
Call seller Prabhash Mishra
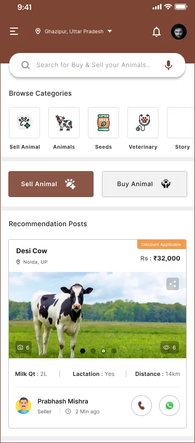pyautogui.click(x=141, y=406)
